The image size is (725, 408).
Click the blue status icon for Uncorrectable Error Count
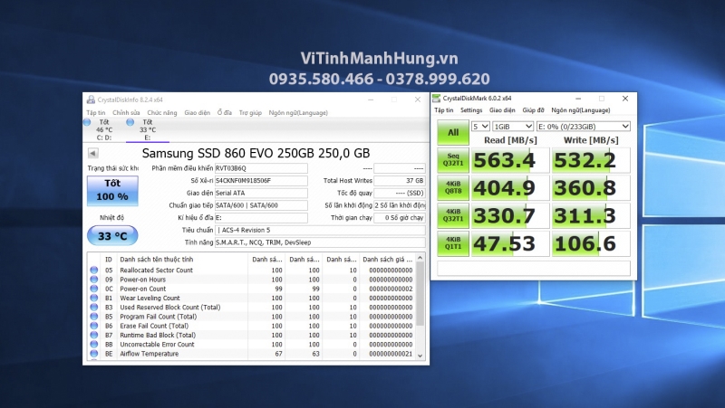point(94,344)
